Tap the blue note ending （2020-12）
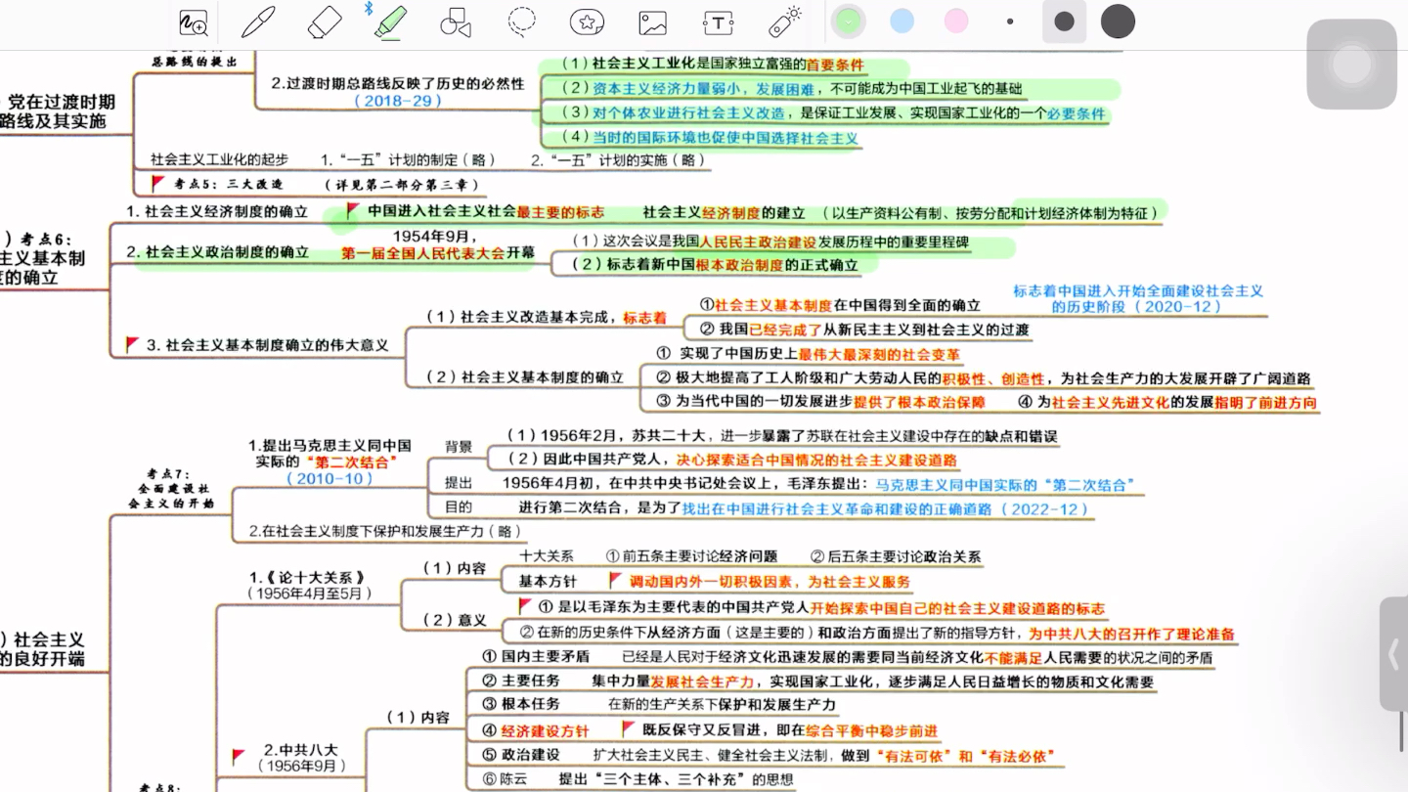This screenshot has width=1408, height=792. pyautogui.click(x=1138, y=298)
